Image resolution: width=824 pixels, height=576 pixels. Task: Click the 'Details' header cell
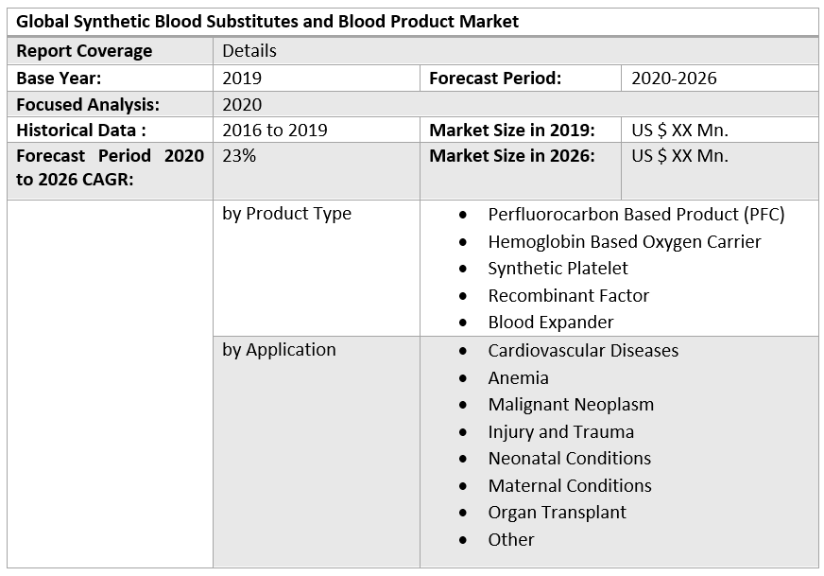point(249,51)
